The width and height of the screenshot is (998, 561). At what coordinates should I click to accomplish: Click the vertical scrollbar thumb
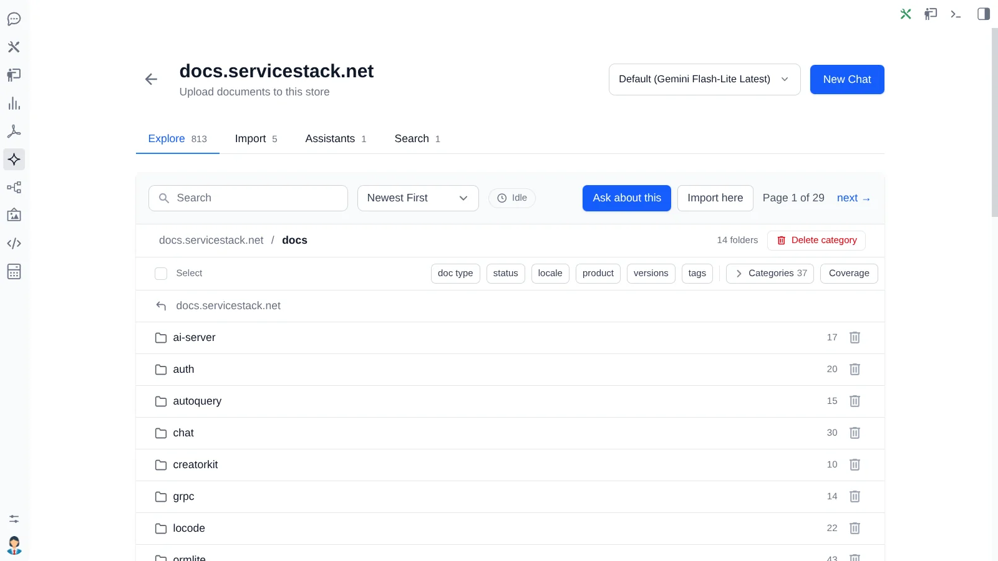995,122
